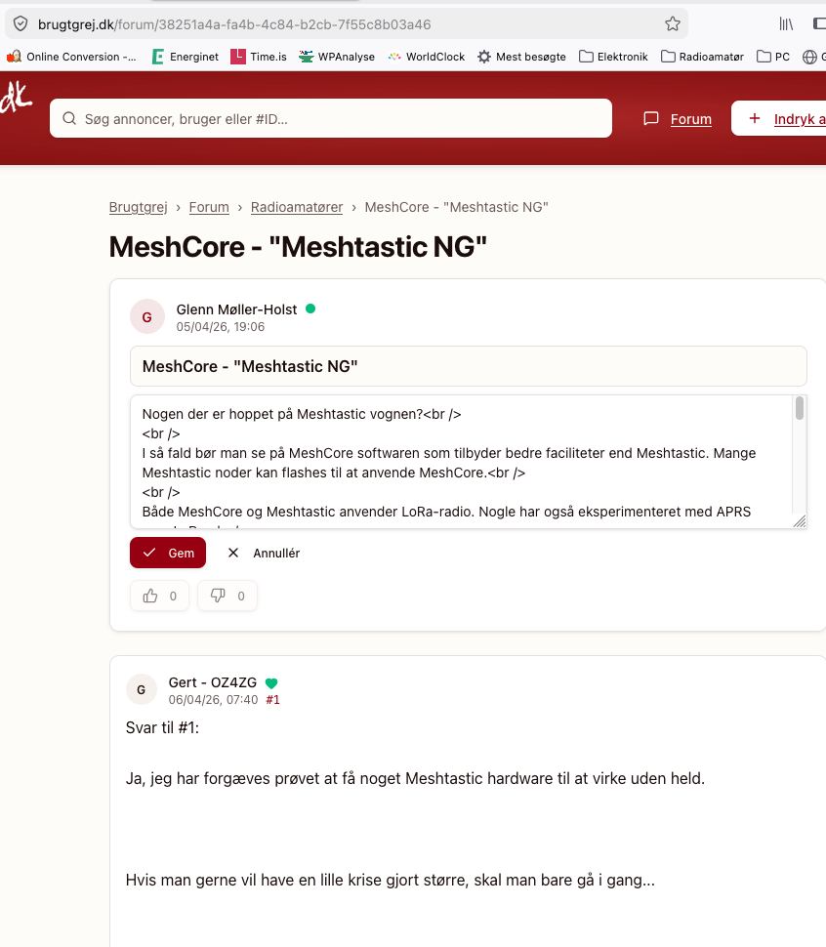Save the edit with Gem button
The image size is (826, 947).
coord(168,553)
